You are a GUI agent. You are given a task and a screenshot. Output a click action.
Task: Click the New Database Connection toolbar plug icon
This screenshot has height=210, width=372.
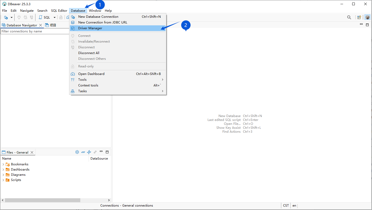(6, 17)
